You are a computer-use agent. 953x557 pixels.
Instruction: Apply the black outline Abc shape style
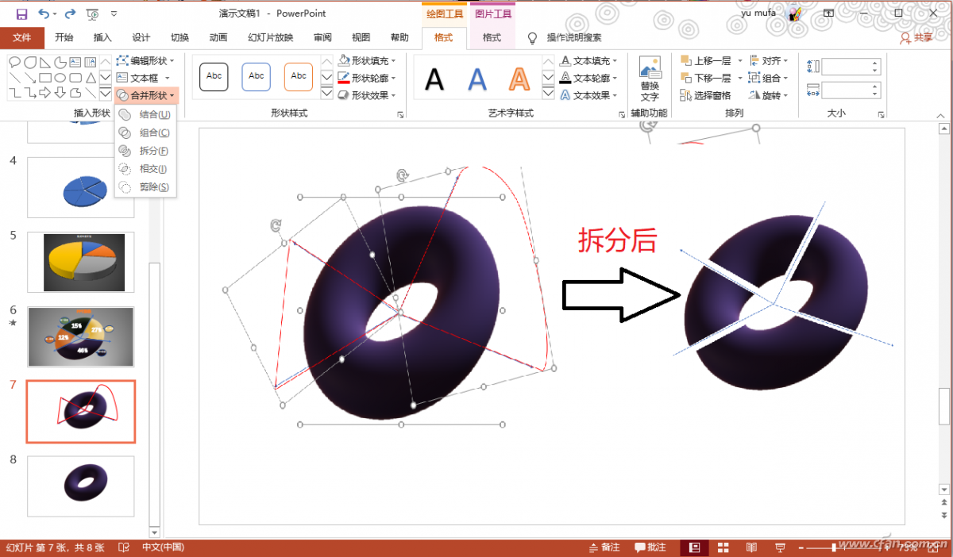coord(214,77)
